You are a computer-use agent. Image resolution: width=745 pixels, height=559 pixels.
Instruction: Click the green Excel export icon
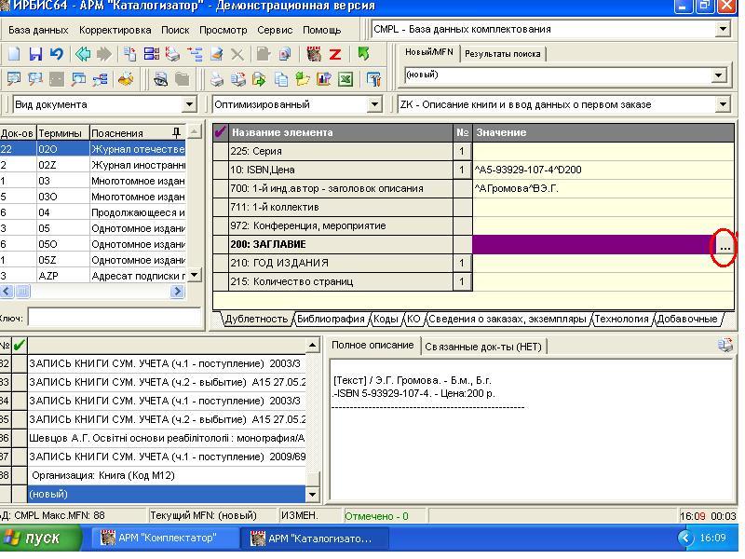coord(345,79)
